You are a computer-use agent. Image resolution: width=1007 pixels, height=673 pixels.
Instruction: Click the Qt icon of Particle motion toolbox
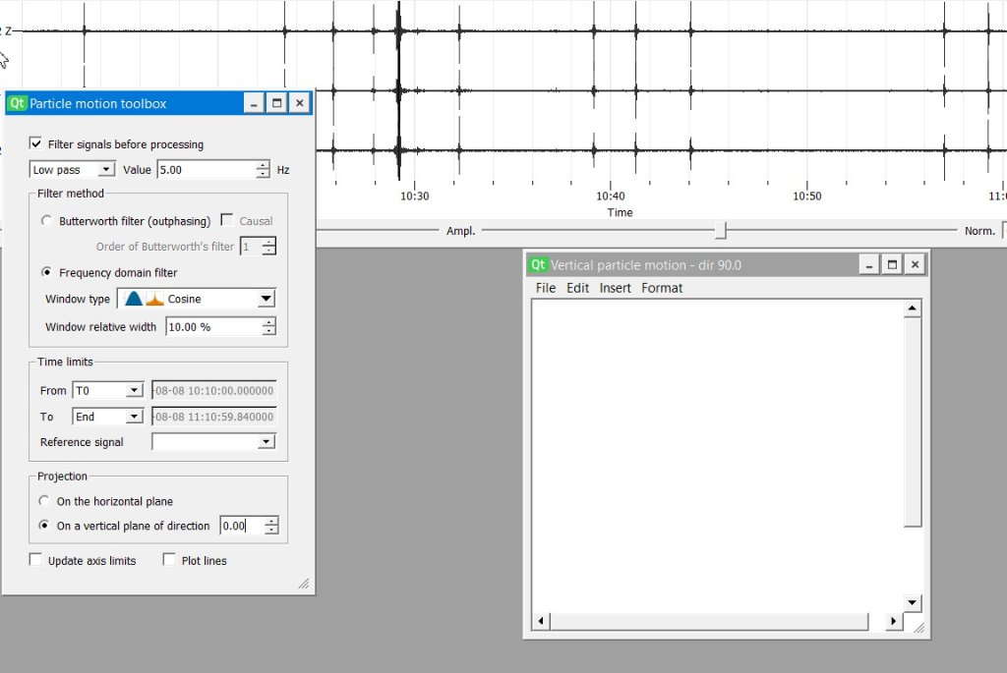click(x=17, y=103)
